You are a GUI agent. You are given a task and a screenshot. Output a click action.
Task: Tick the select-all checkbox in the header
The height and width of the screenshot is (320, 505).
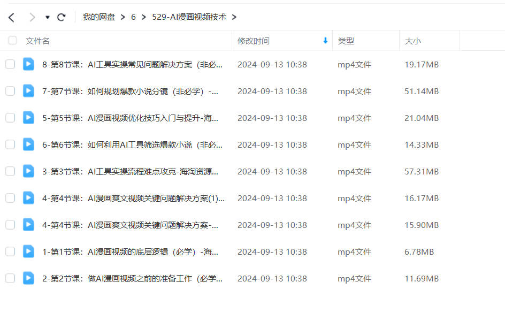coord(12,41)
